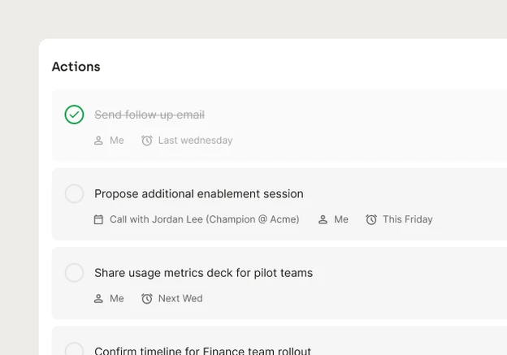This screenshot has width=507, height=355.
Task: Click the Confirm timeline for Finance team rollout title
Action: click(x=202, y=350)
